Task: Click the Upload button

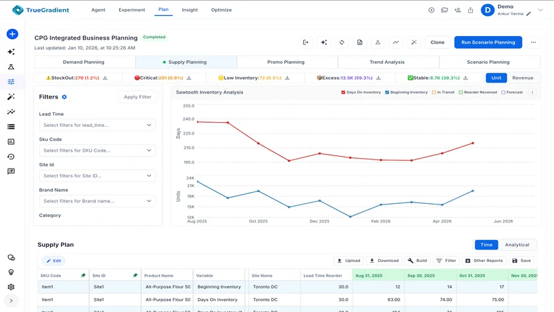Action: [349, 261]
